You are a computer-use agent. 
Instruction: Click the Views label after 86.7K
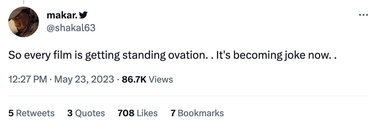coord(161,79)
